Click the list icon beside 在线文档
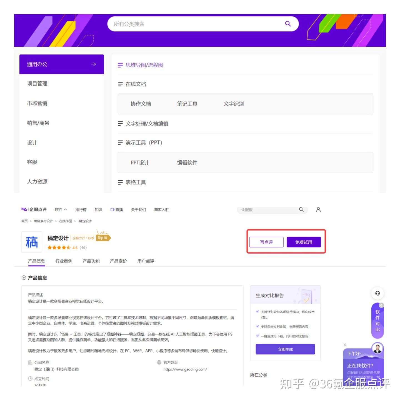 tap(120, 84)
